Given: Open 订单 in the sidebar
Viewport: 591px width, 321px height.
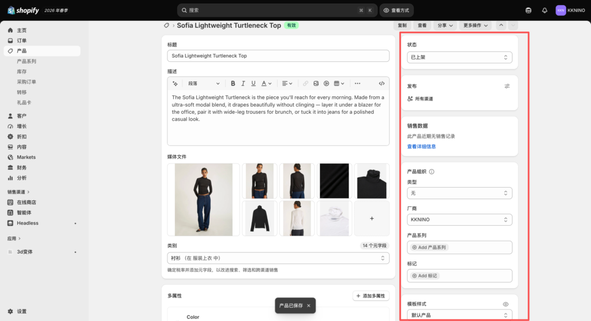Looking at the screenshot, I should tap(42, 40).
